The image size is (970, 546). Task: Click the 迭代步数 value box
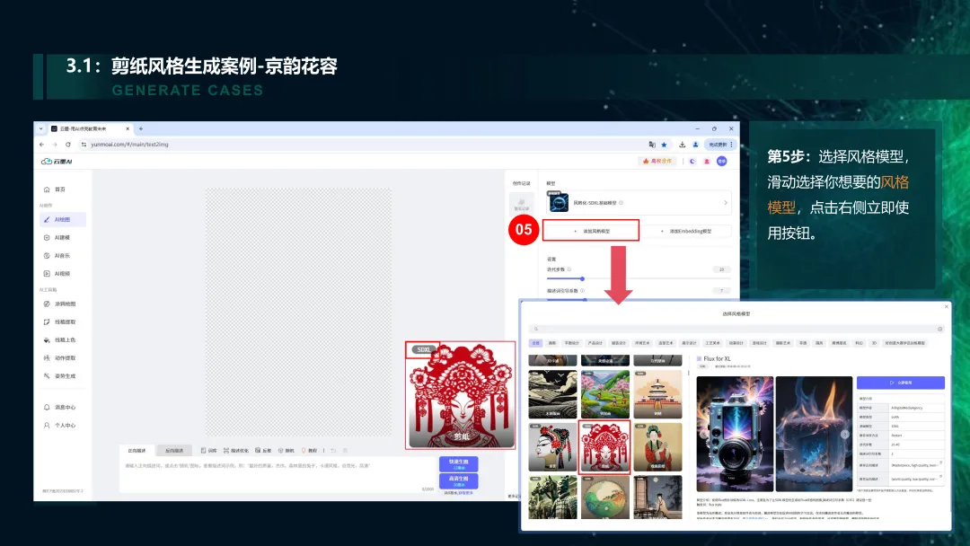721,269
